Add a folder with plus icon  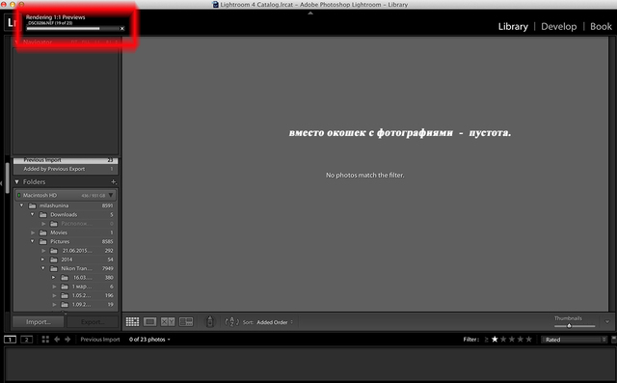tap(114, 182)
